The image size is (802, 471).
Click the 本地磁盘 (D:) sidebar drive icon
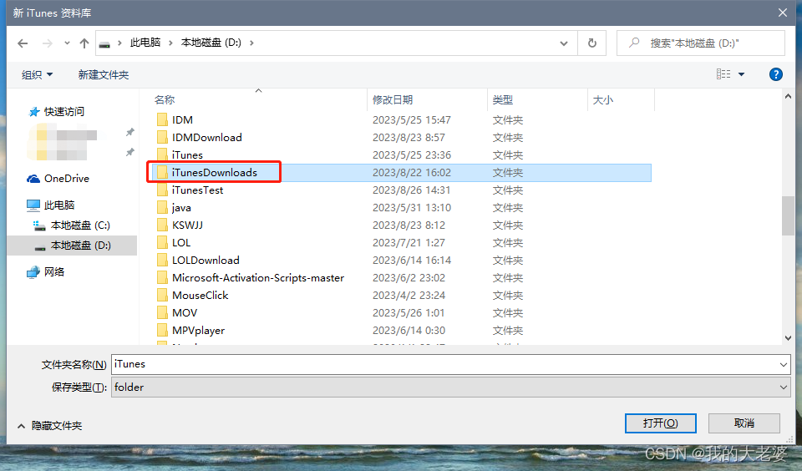pos(40,248)
